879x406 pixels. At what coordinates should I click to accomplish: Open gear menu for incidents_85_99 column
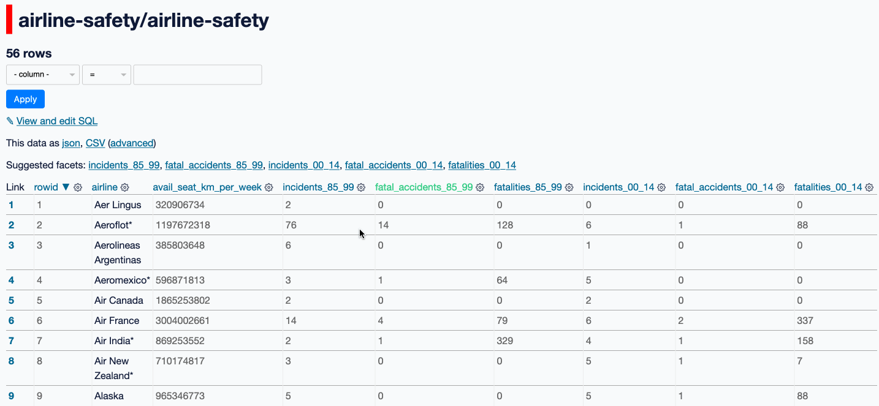(362, 187)
